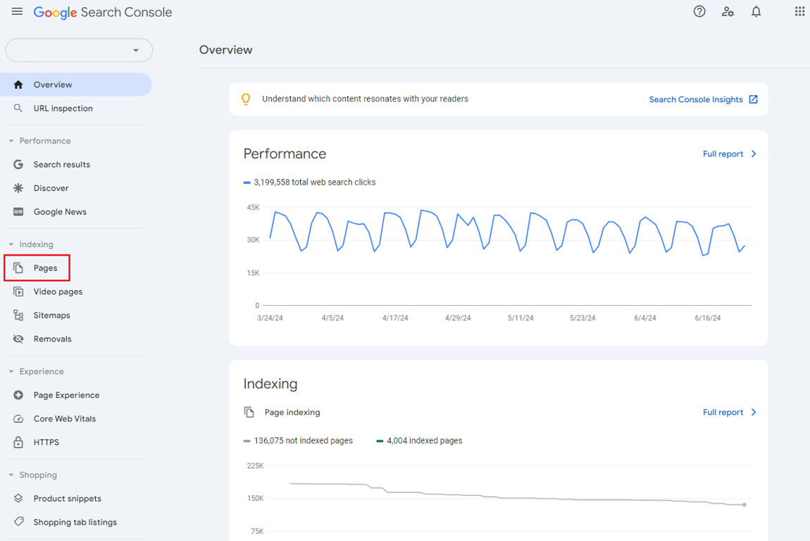Collapse the Experience sidebar section

(x=11, y=371)
